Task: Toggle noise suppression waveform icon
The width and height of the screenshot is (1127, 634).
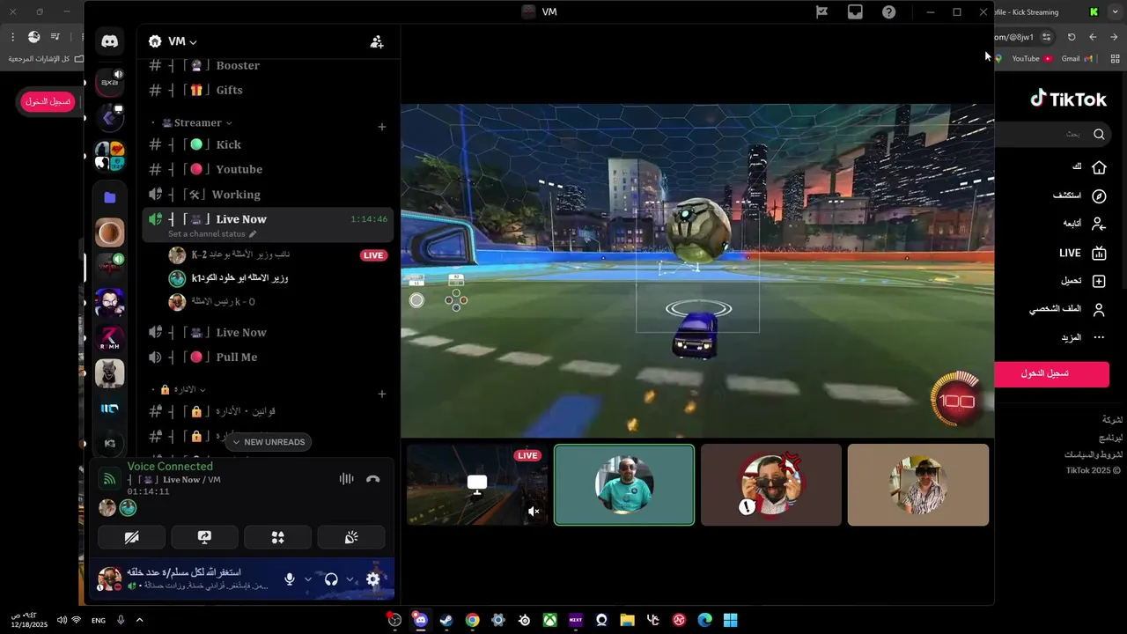Action: tap(346, 479)
